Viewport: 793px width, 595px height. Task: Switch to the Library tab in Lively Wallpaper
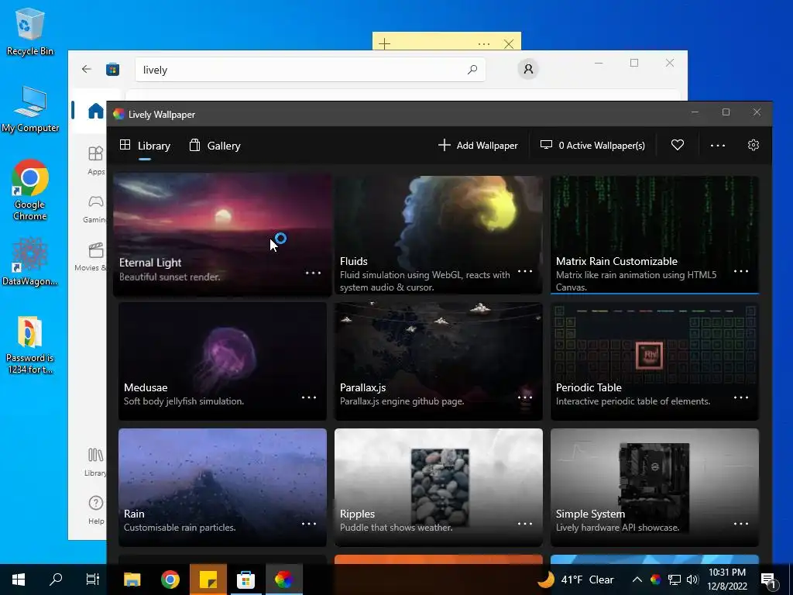point(145,146)
